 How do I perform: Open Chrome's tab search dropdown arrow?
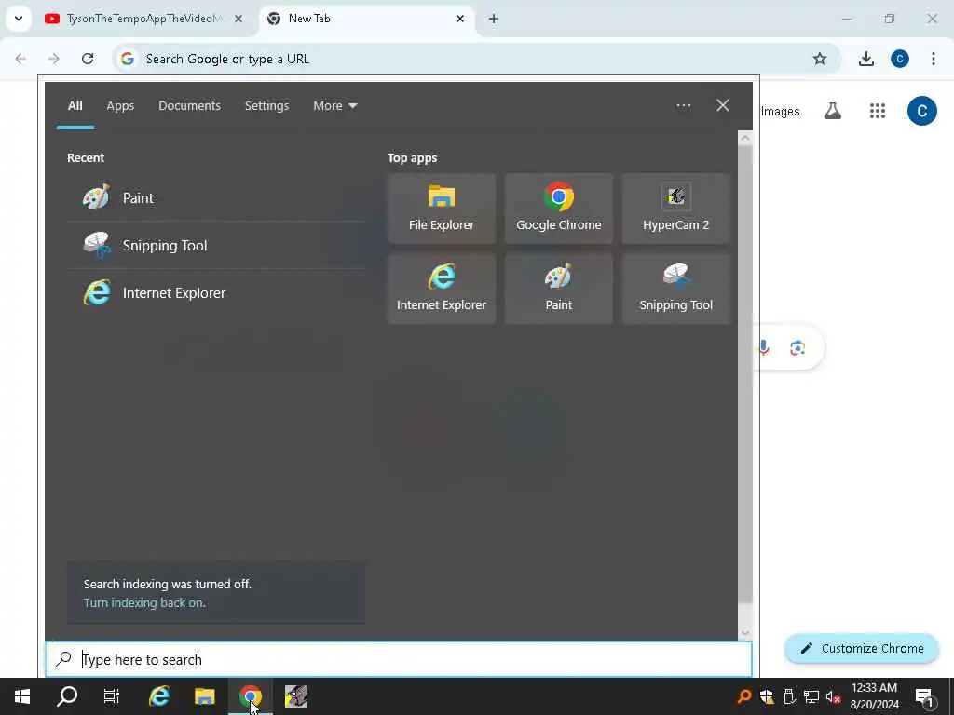[x=19, y=19]
